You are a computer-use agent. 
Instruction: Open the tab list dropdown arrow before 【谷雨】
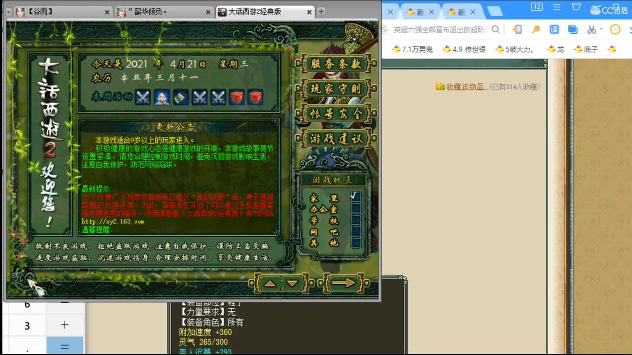pos(8,12)
